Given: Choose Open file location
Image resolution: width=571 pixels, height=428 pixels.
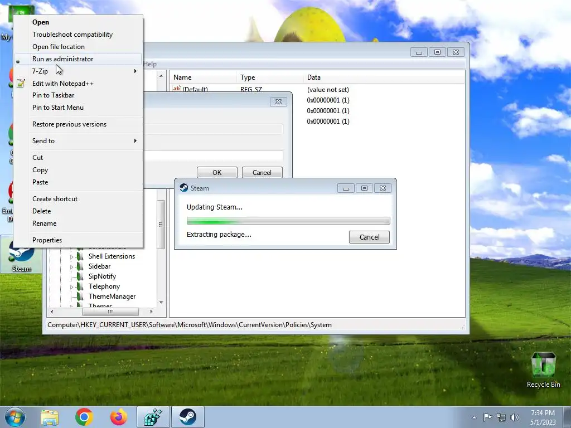Looking at the screenshot, I should 78,47.
